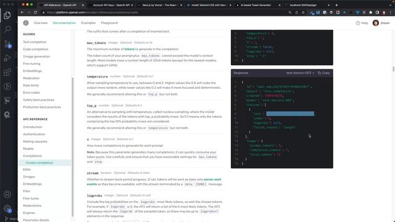
Task: Open VS Code Accounts icon
Action: (x=7, y=194)
